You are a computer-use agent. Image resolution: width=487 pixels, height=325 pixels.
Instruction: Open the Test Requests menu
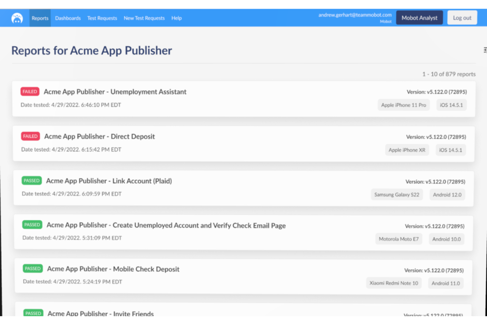pos(102,18)
